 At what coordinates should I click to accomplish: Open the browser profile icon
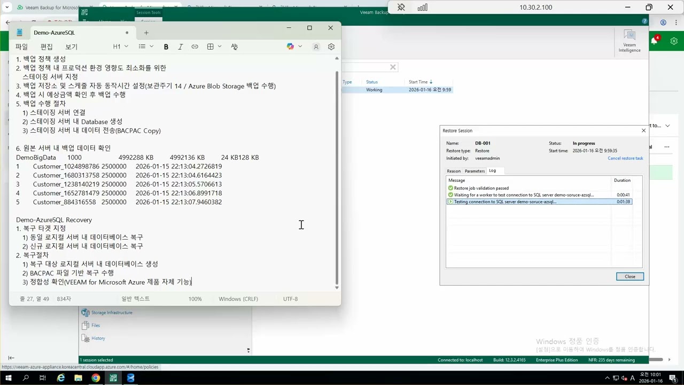(663, 22)
